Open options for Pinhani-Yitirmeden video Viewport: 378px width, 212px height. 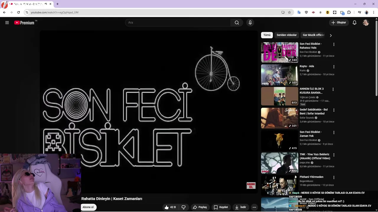[x=334, y=178]
